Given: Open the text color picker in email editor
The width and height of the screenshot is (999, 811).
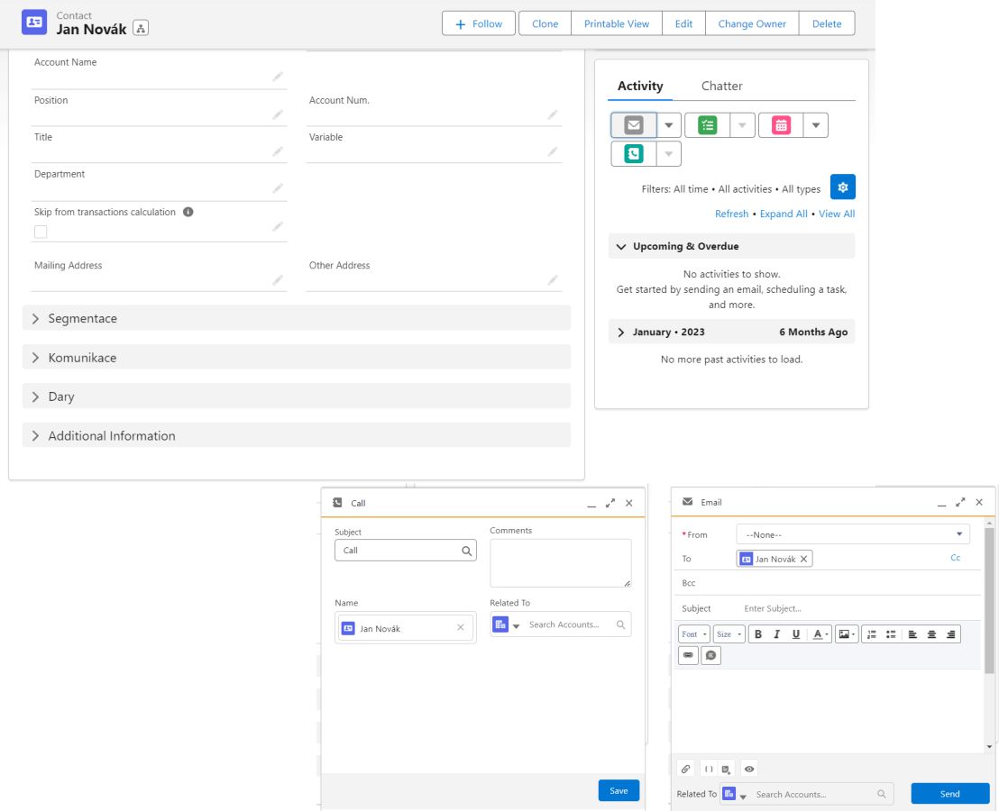Looking at the screenshot, I should (x=820, y=634).
